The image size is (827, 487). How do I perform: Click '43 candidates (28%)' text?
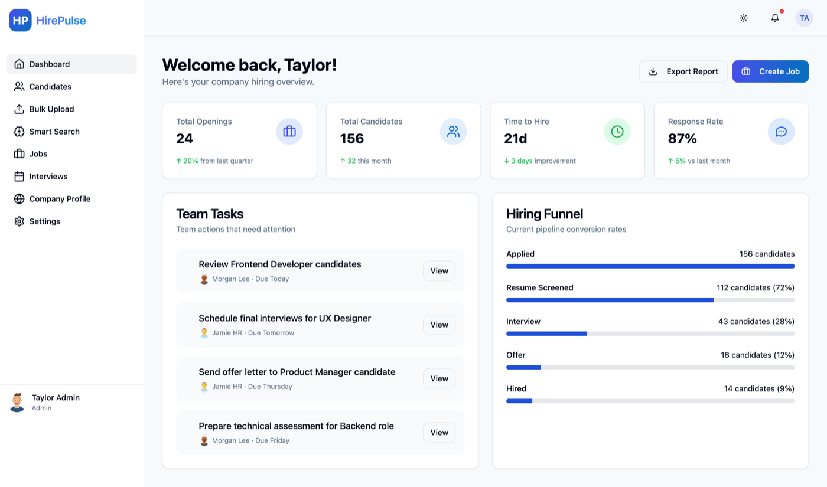point(756,321)
